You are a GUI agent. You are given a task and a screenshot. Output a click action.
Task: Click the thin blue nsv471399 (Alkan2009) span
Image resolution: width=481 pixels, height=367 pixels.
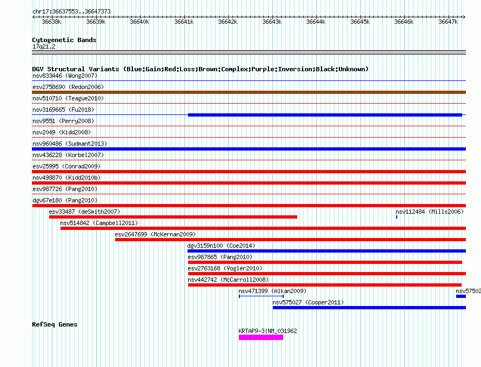point(261,296)
